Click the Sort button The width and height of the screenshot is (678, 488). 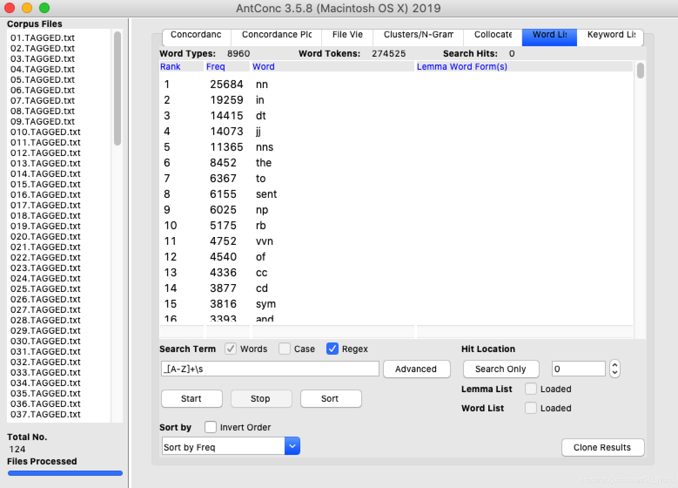331,399
